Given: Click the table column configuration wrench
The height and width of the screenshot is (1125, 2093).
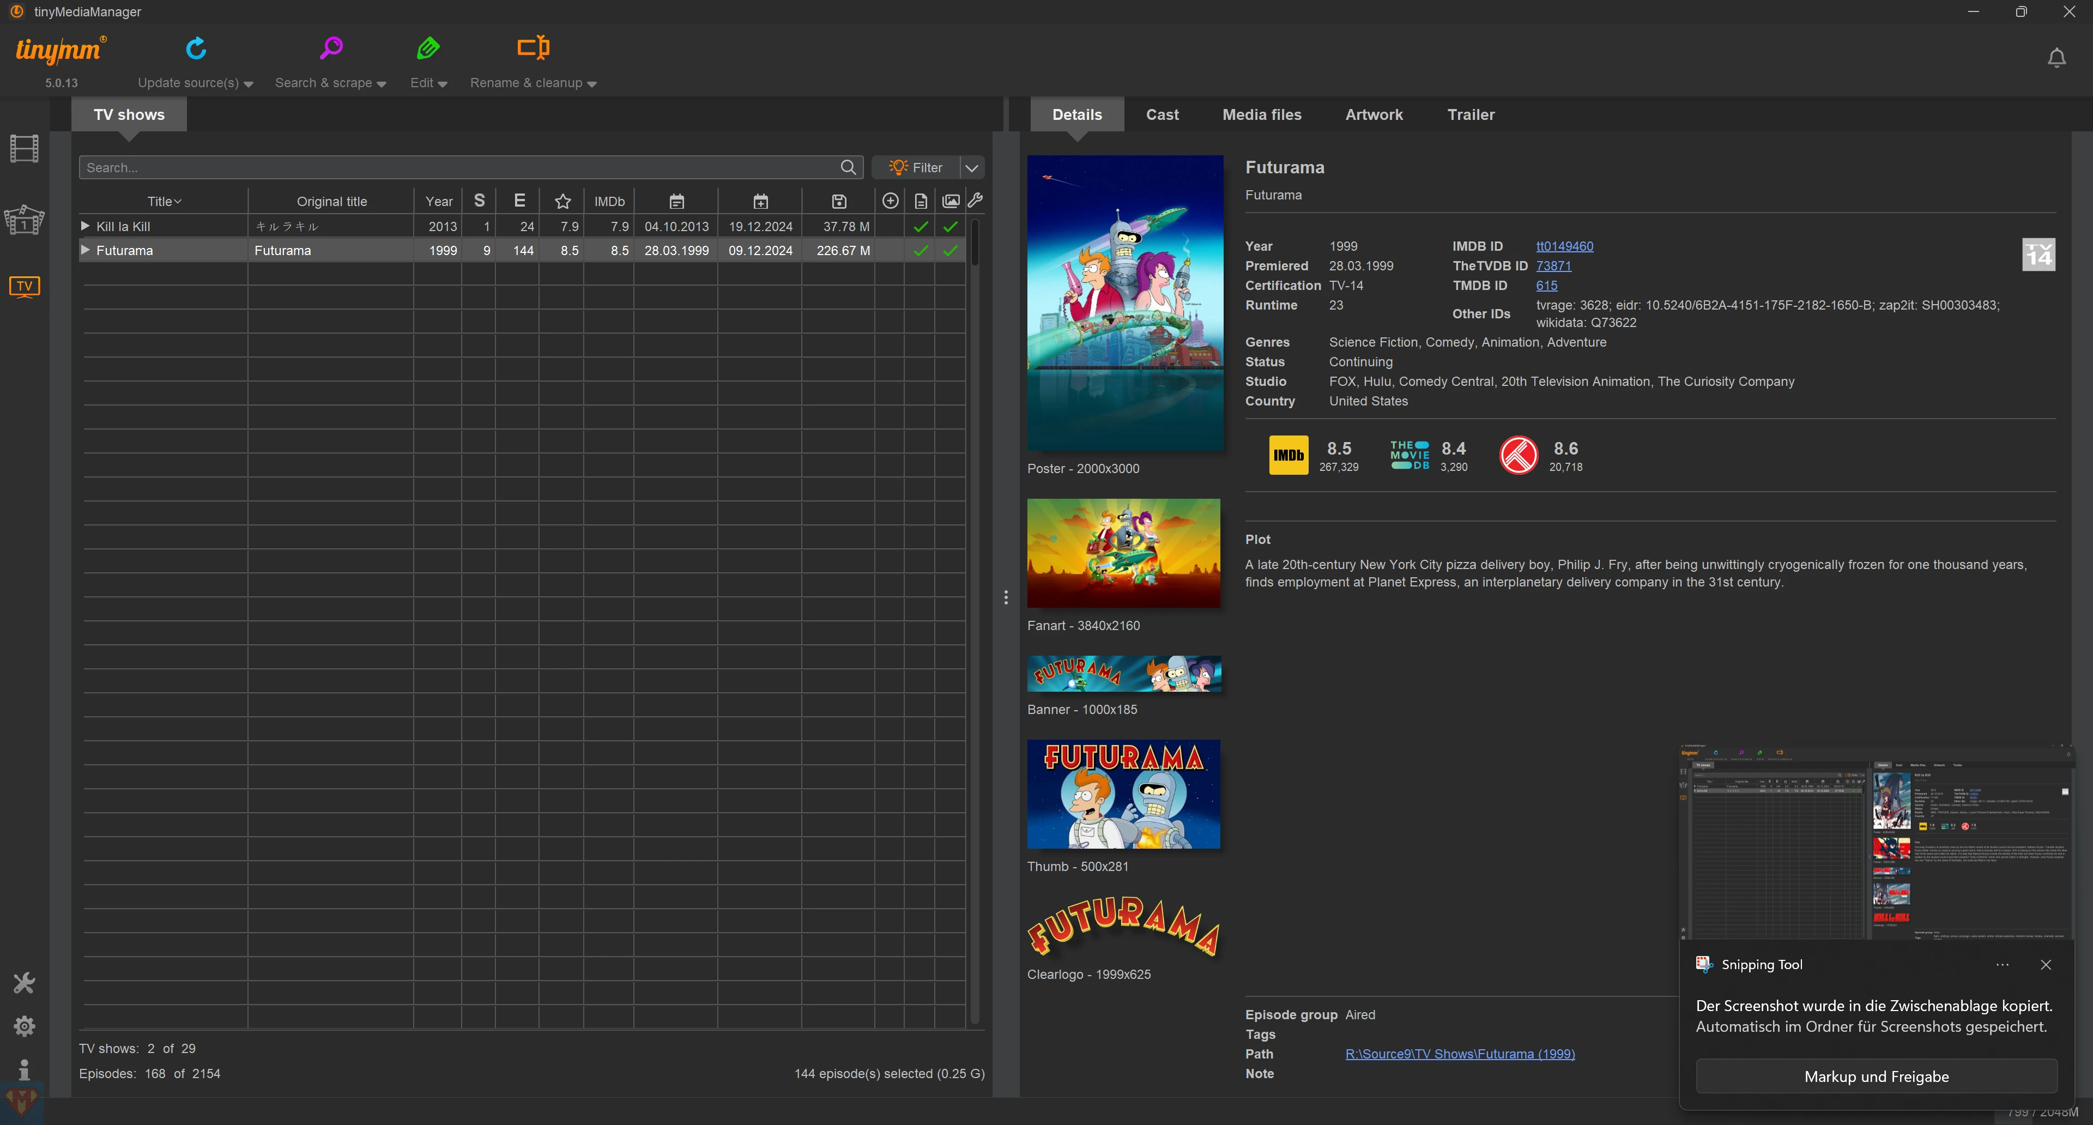Looking at the screenshot, I should point(976,201).
